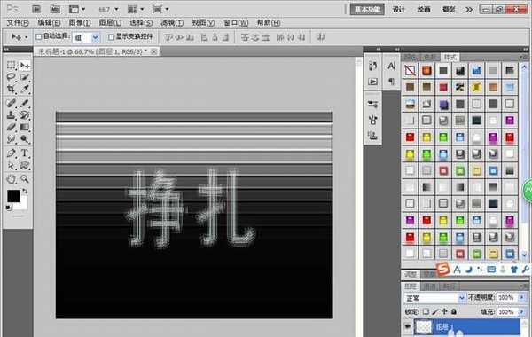
Task: Select the Hand tool
Action: tap(12, 179)
